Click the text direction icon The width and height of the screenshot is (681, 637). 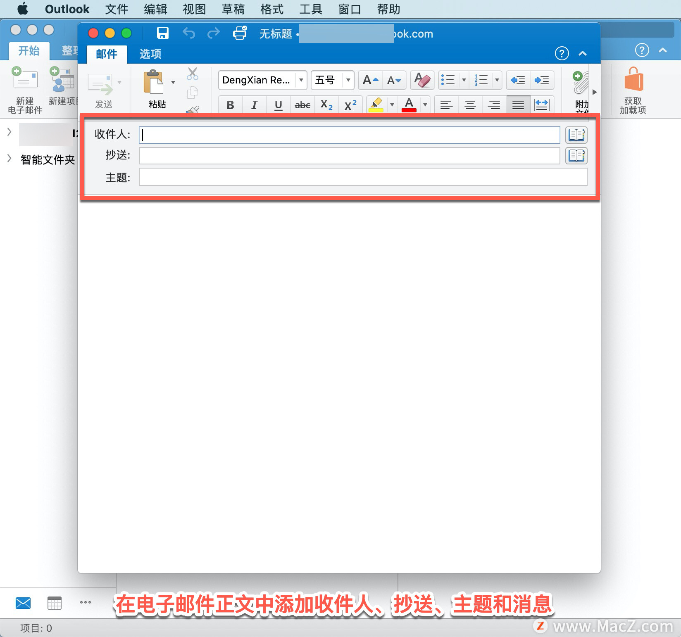point(542,105)
